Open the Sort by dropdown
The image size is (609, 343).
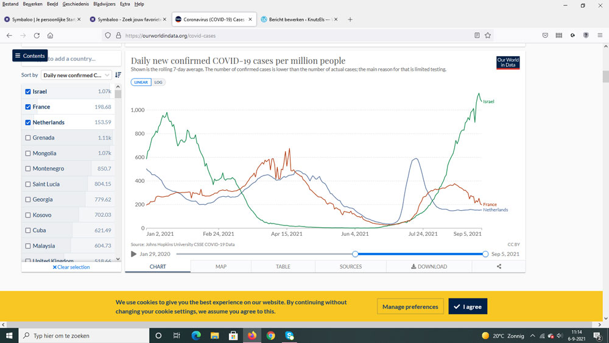pyautogui.click(x=76, y=75)
